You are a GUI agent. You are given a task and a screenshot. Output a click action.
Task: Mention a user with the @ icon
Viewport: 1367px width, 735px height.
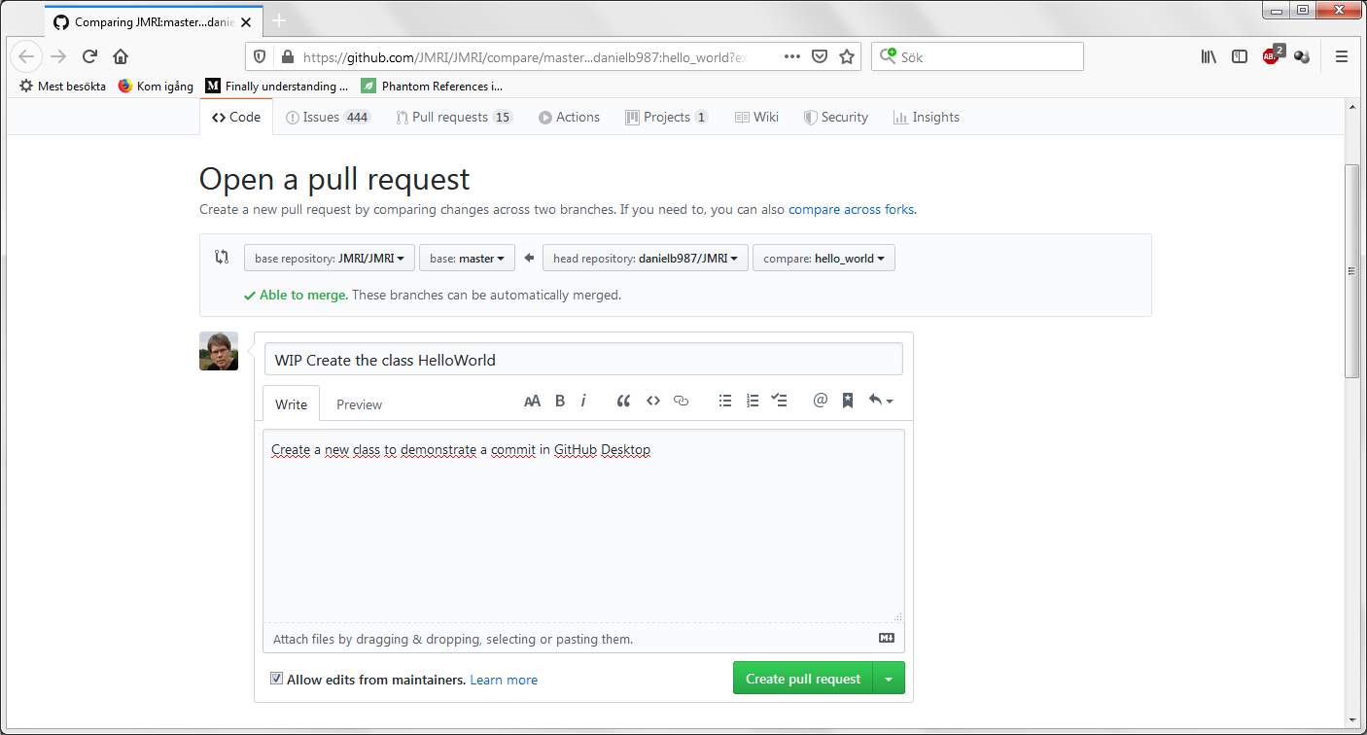(821, 401)
